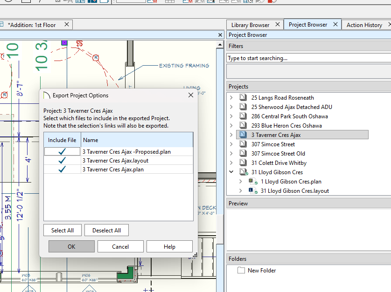Expand the 25 Sherwood Ajax Detached ADU project
This screenshot has height=292, width=391.
point(231,107)
